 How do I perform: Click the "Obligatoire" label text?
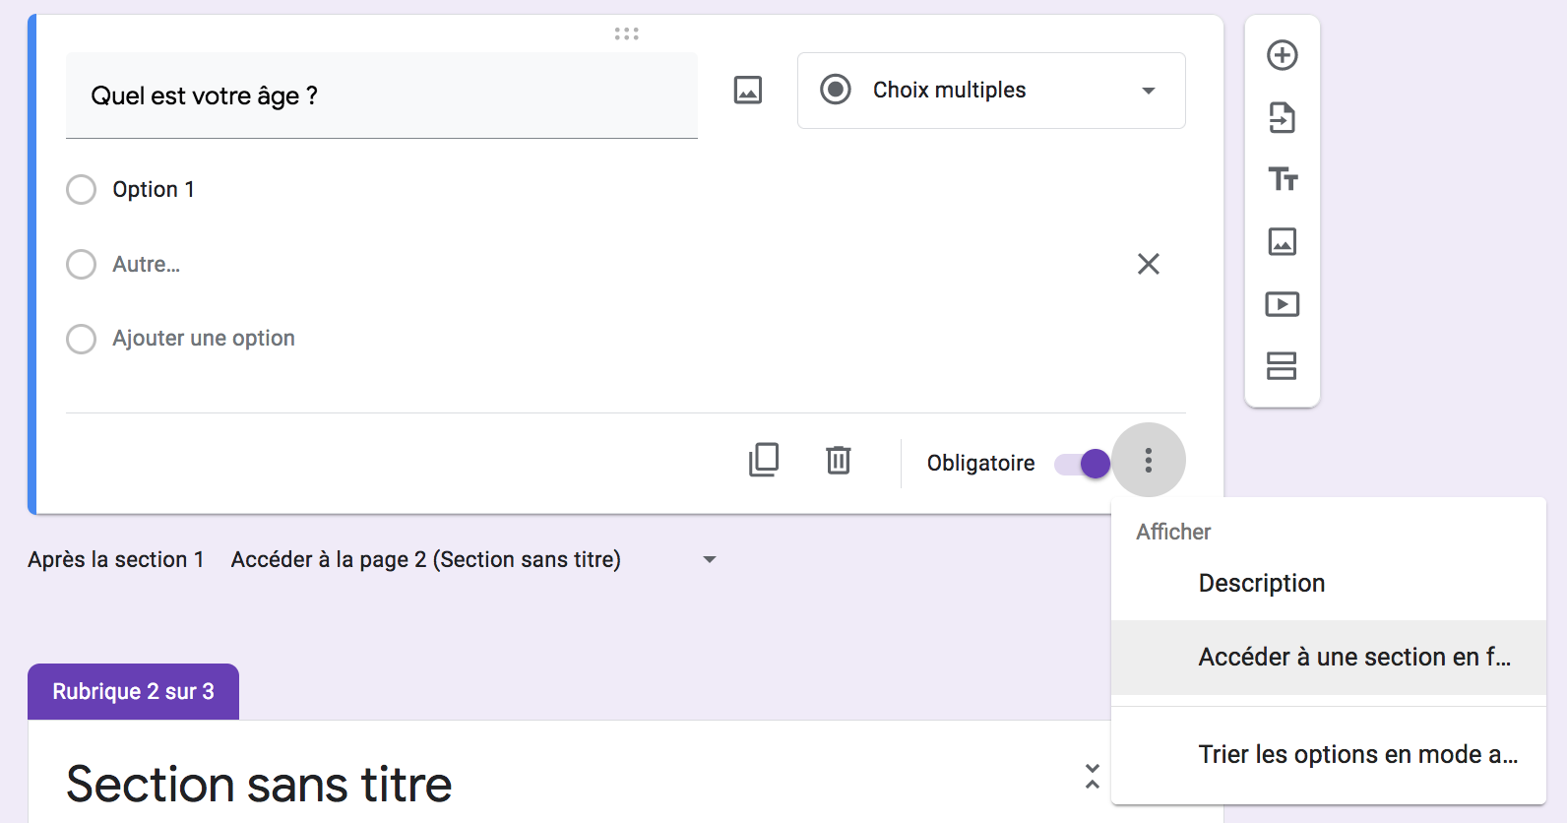pos(981,463)
